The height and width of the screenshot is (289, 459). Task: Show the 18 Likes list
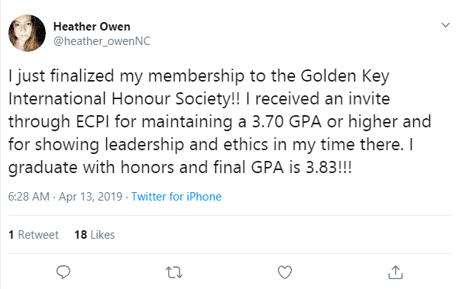[95, 235]
